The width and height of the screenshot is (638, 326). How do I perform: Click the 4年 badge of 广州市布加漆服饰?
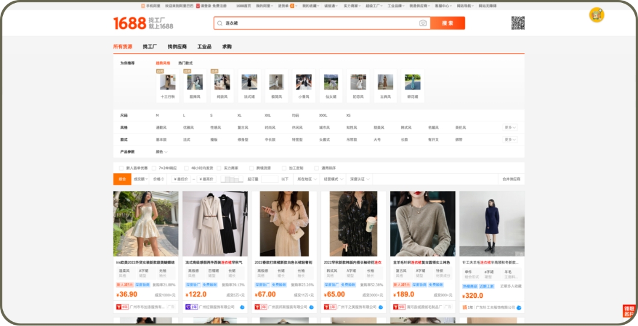click(122, 307)
